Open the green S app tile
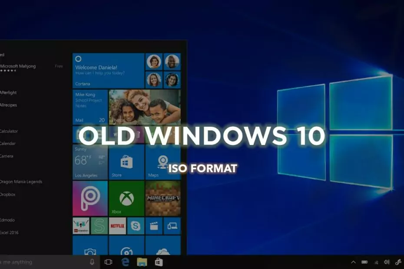This screenshot has height=269, width=404. pyautogui.click(x=99, y=226)
